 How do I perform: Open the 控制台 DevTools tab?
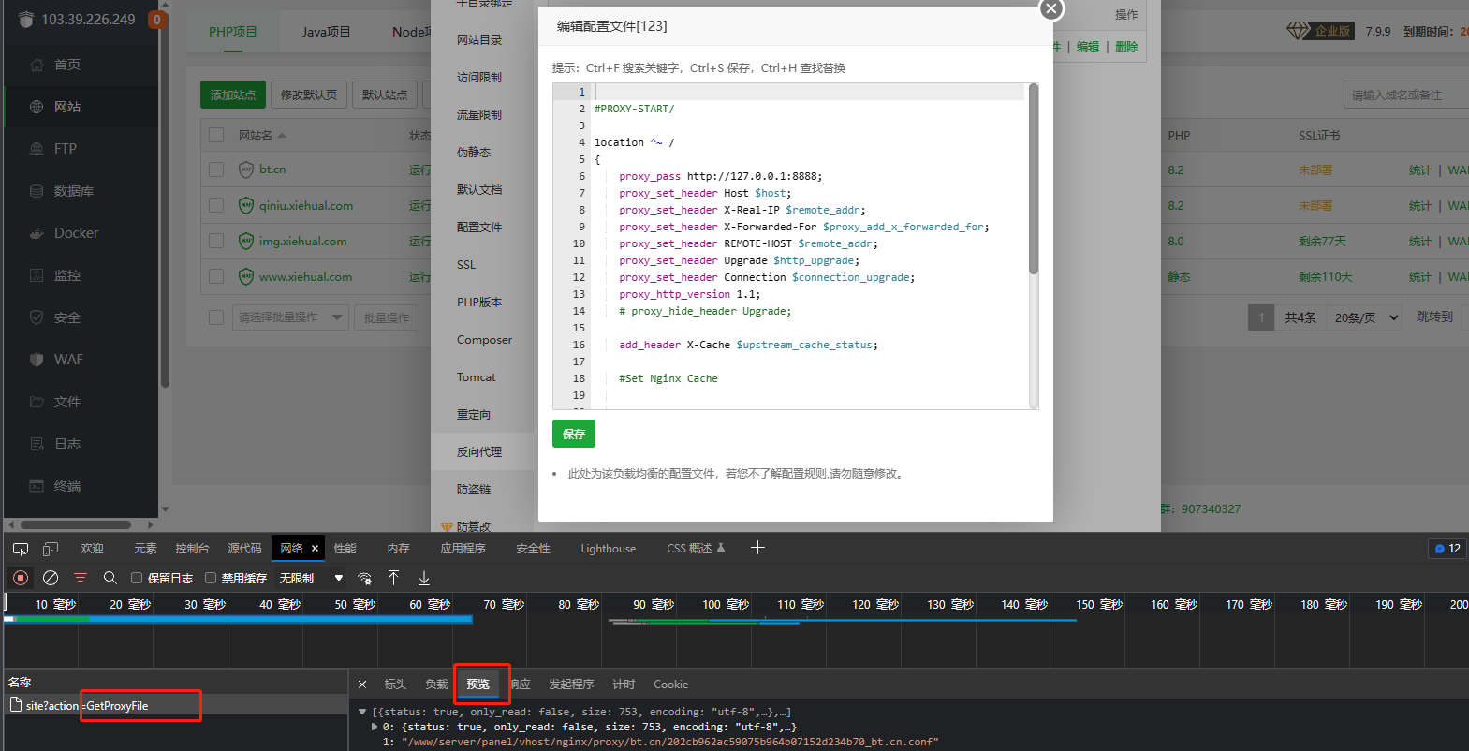click(x=192, y=549)
